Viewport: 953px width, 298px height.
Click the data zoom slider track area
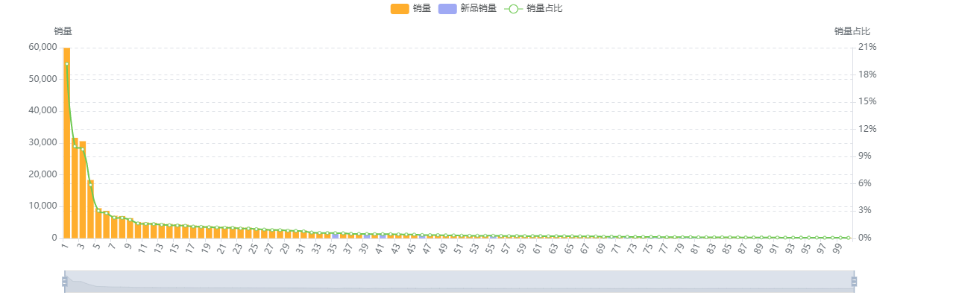point(459,282)
